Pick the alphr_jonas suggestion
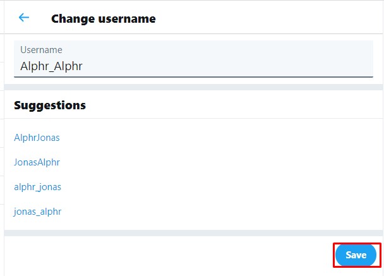Image resolution: width=384 pixels, height=276 pixels. pyautogui.click(x=37, y=187)
